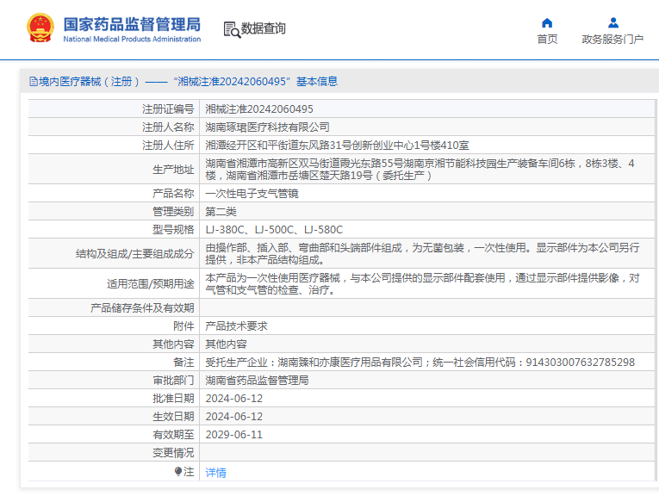Viewport: 659px width, 496px height.
Task: Click the 适用范围/预期用途 row label
Action: coord(151,284)
